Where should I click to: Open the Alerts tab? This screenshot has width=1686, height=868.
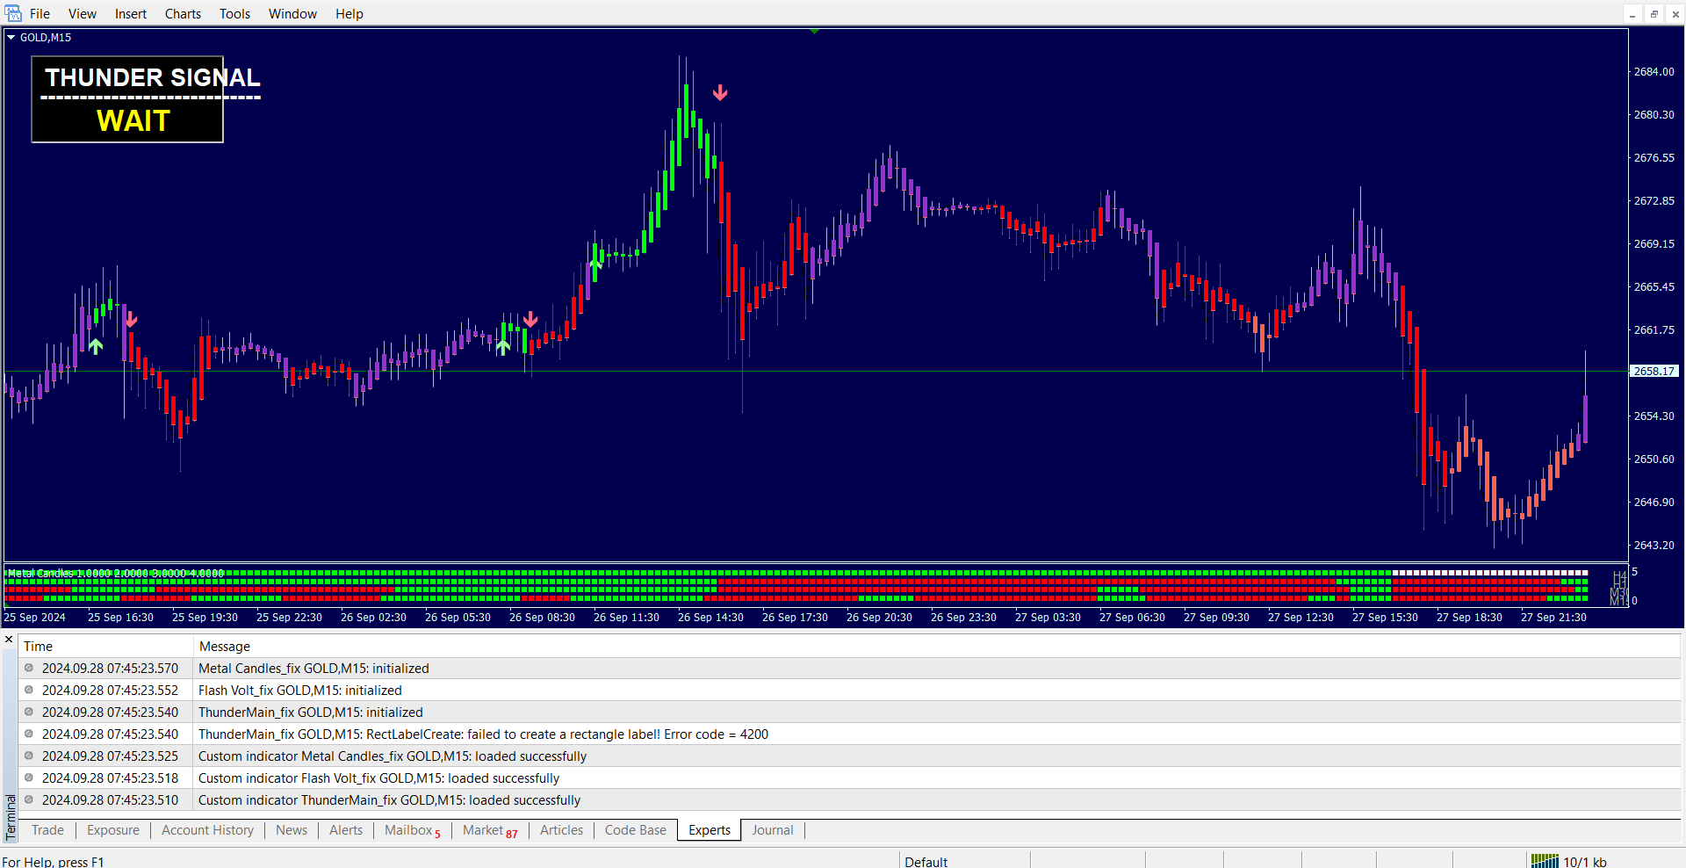pos(346,830)
